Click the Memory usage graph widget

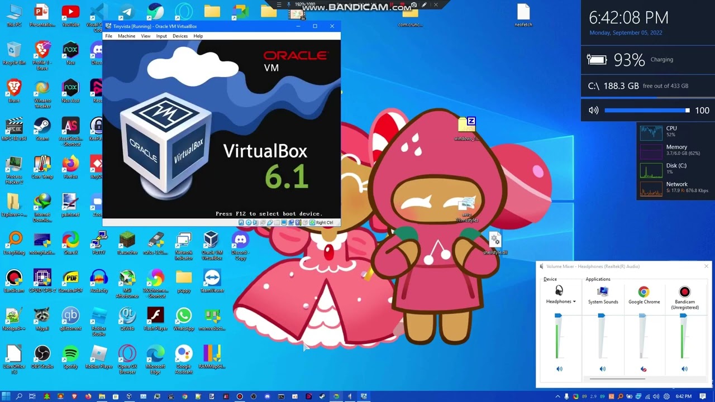[x=651, y=151]
